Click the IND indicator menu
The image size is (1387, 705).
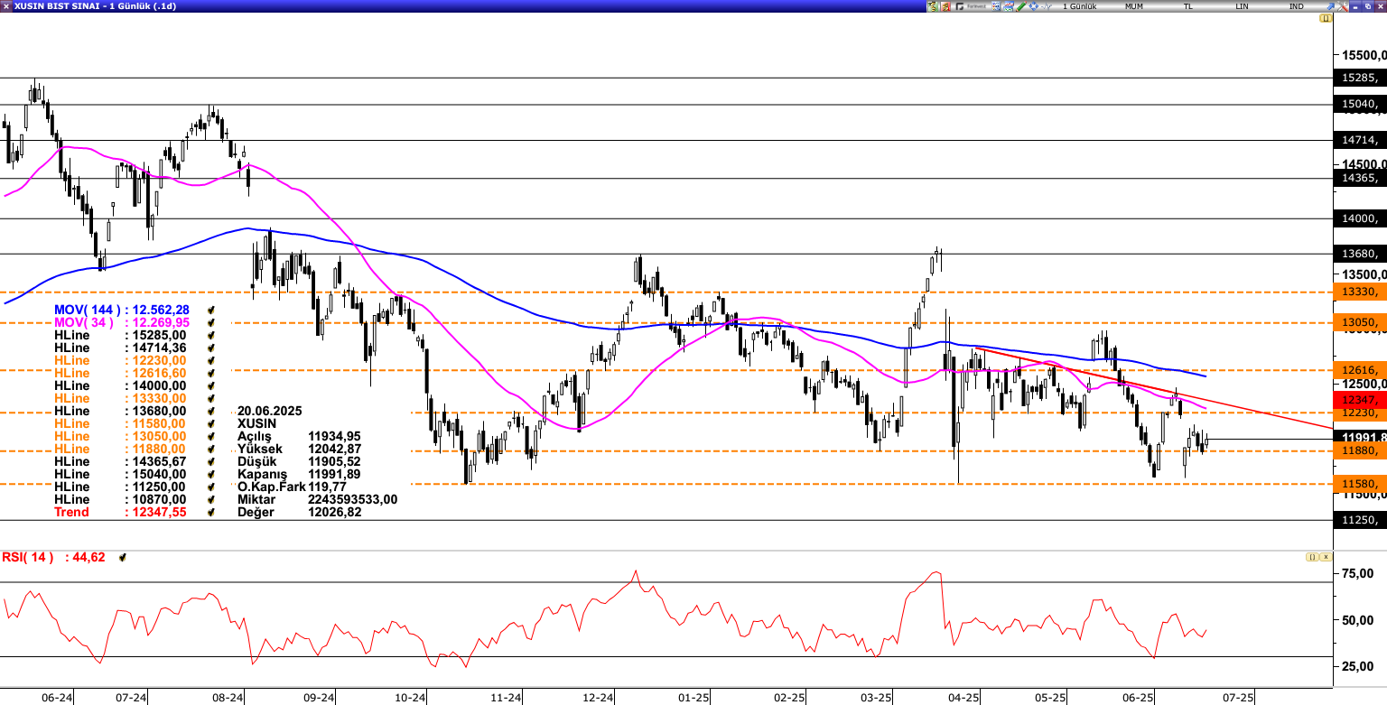(1296, 6)
